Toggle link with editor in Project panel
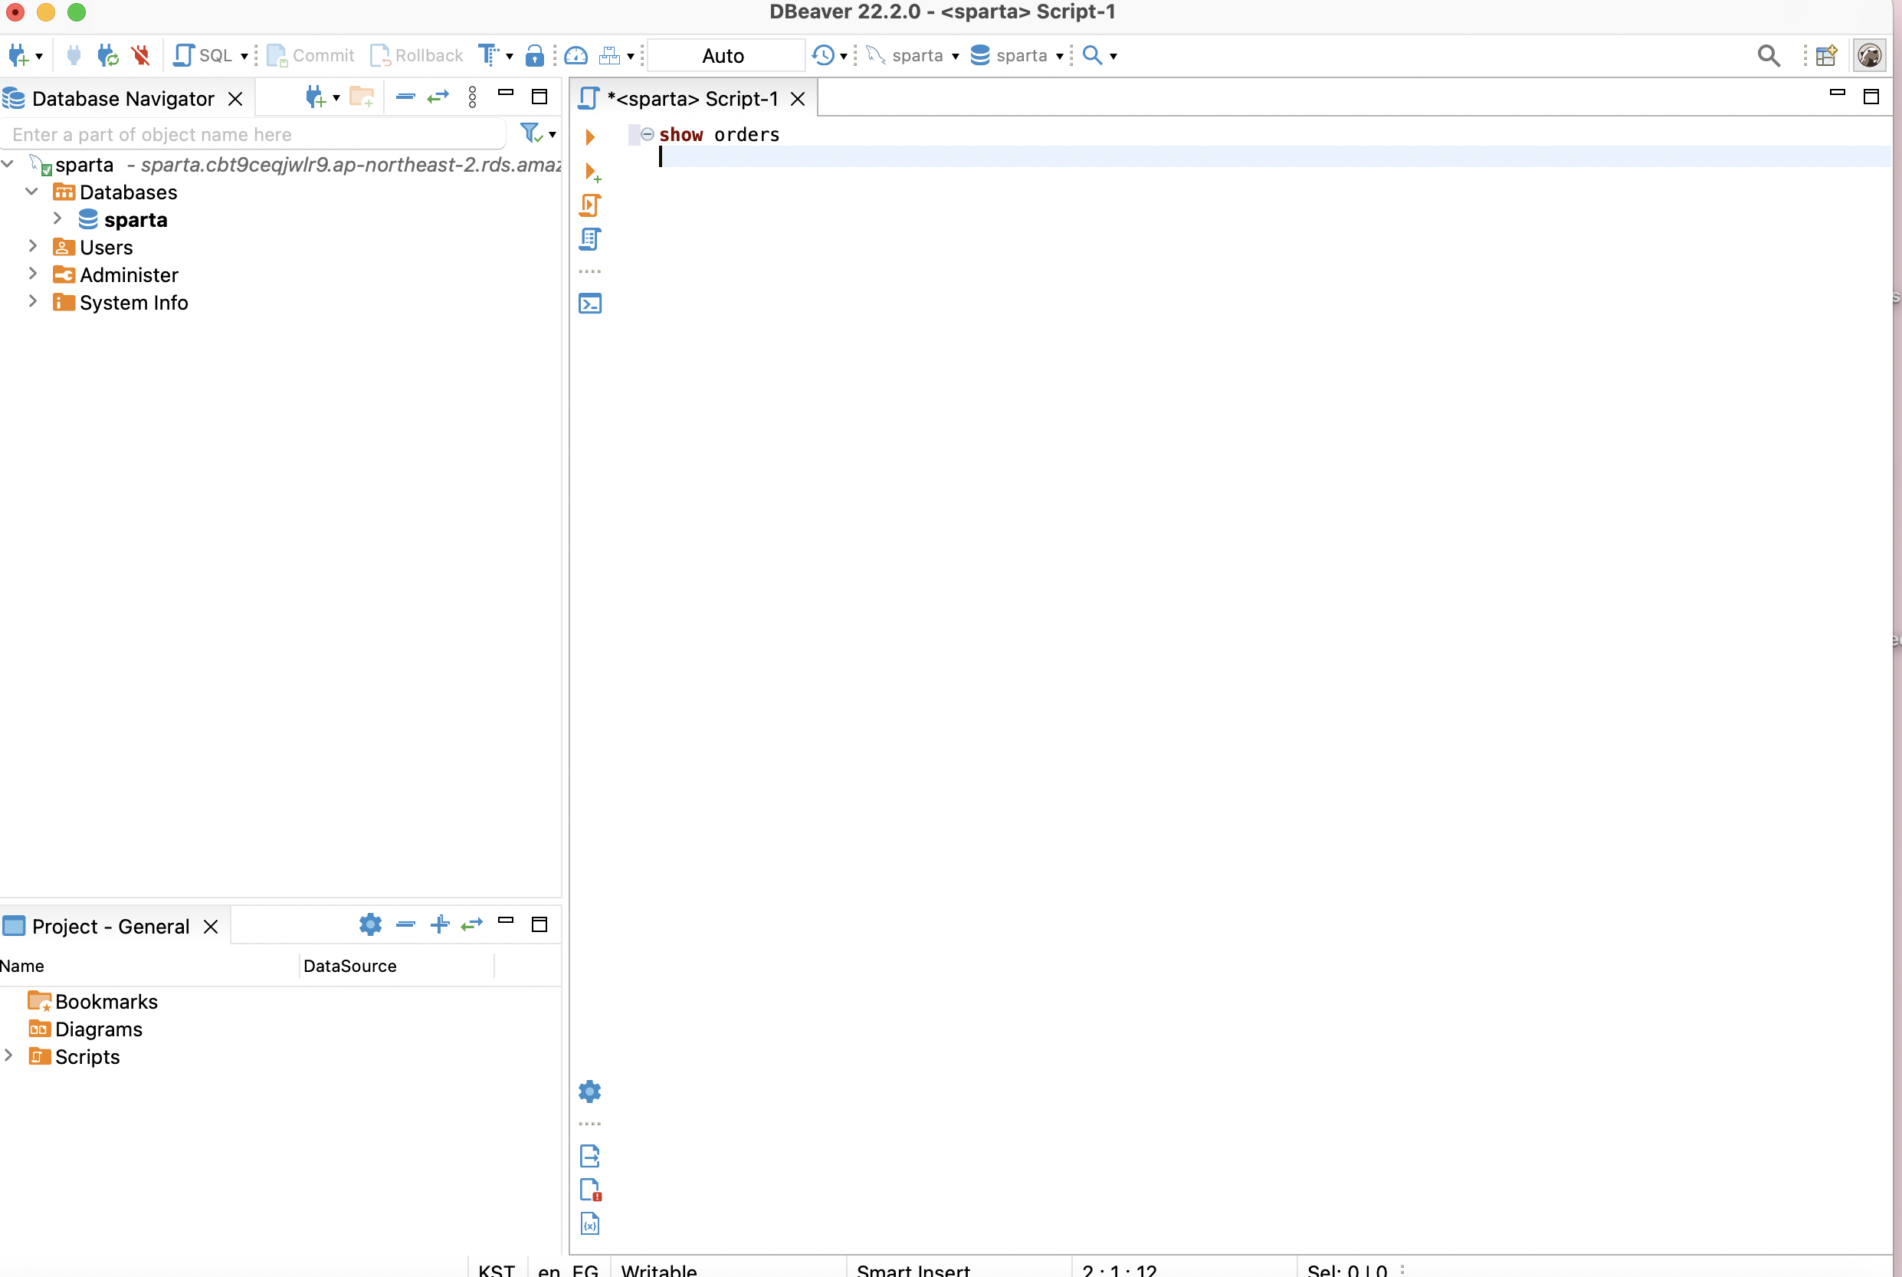Screen dimensions: 1902x1277 pos(472,924)
